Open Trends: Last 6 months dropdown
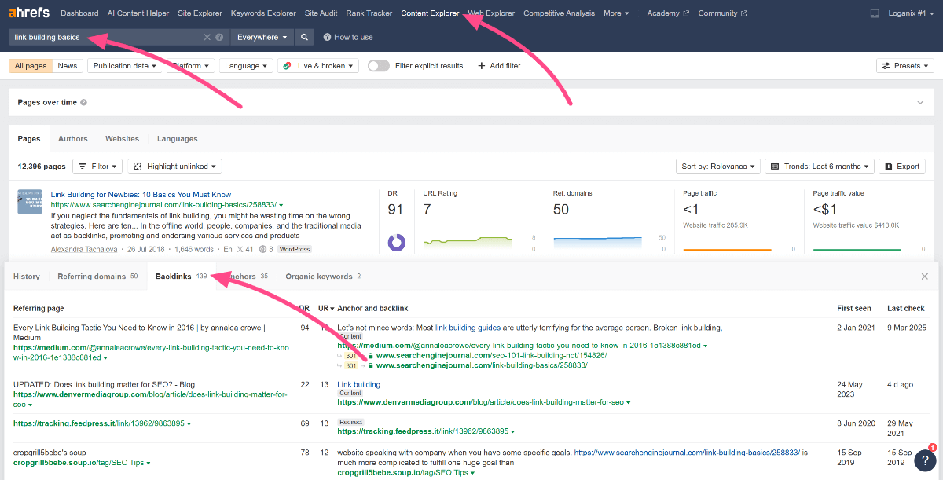Screen dimensions: 943x480 820,167
